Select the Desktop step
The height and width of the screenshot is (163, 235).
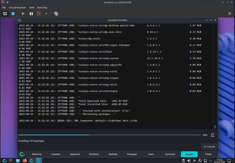(x=113, y=154)
